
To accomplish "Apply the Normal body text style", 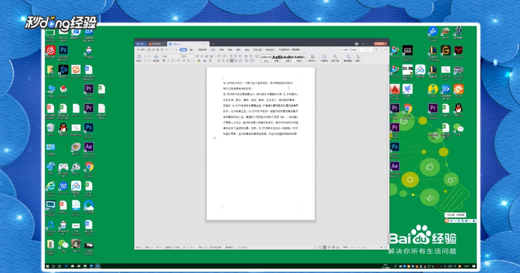I will tap(266, 58).
